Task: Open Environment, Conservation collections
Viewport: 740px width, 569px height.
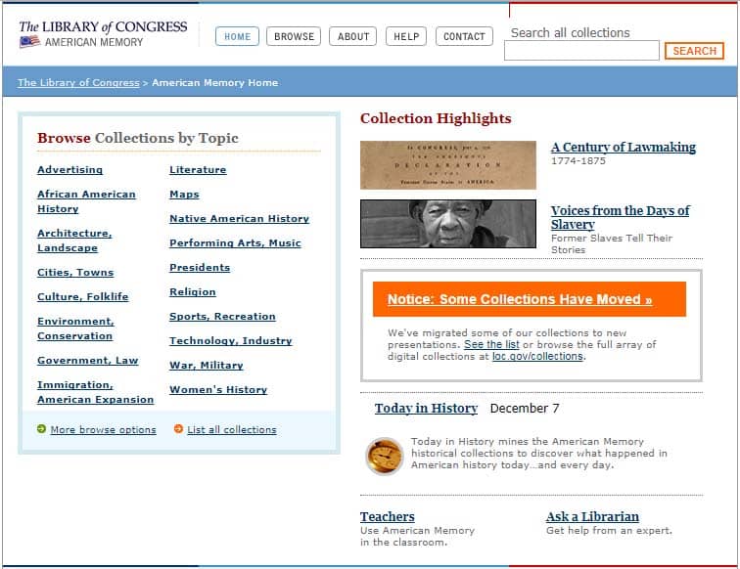Action: point(76,328)
